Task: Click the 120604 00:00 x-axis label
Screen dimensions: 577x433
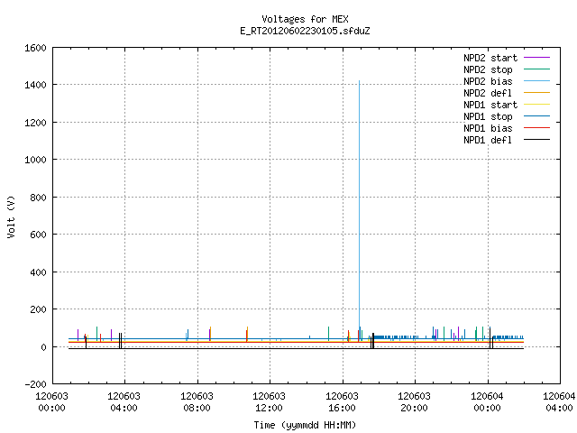Action: click(487, 402)
